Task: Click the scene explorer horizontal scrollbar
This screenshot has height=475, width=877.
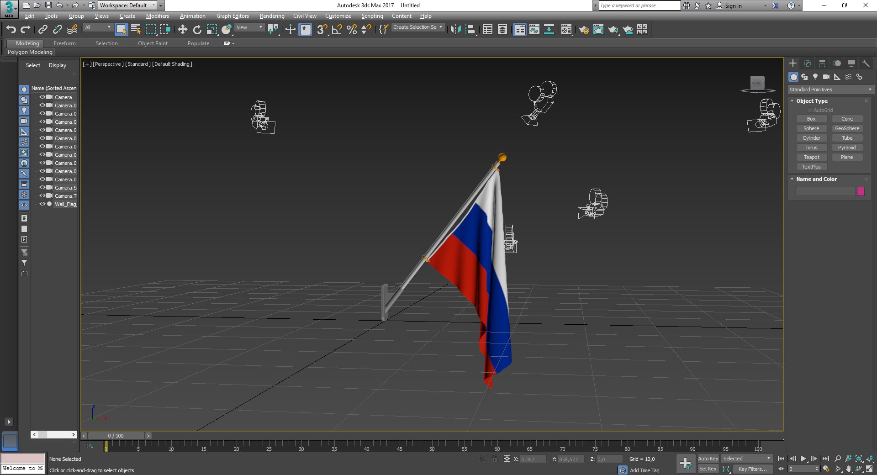Action: [x=54, y=435]
